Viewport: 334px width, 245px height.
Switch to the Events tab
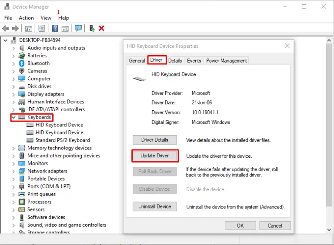coord(194,61)
